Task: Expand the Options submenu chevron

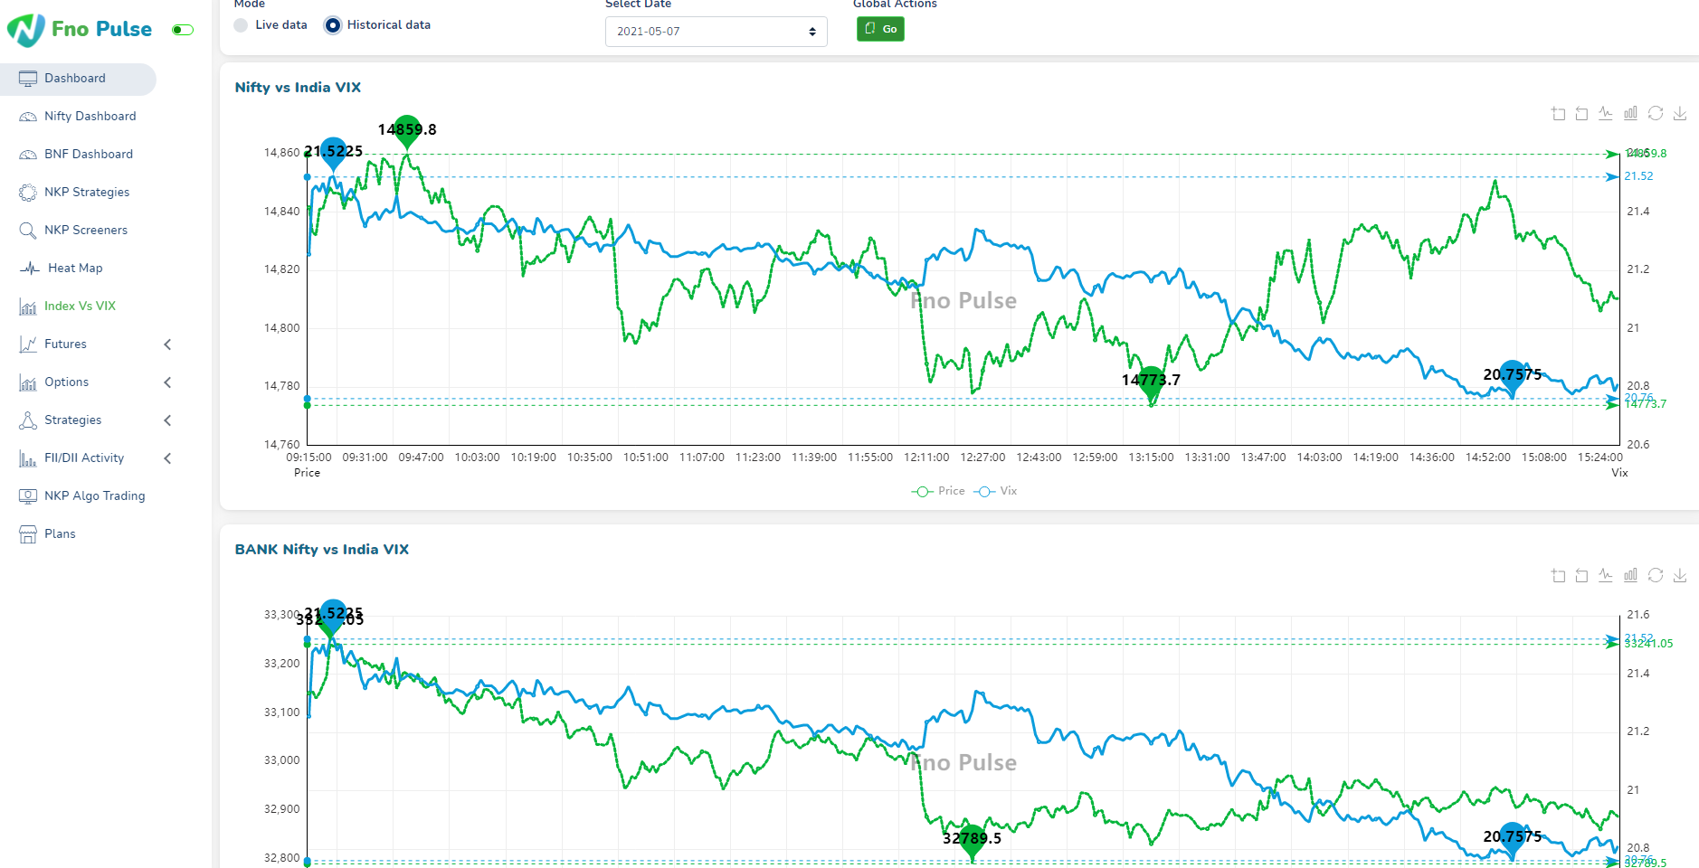Action: click(167, 382)
